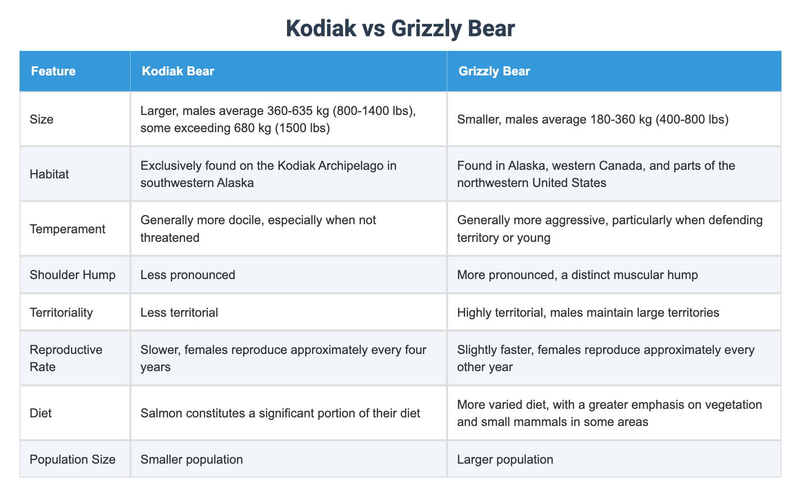Select the 'Habitat' row label
The image size is (801, 498).
pyautogui.click(x=49, y=174)
